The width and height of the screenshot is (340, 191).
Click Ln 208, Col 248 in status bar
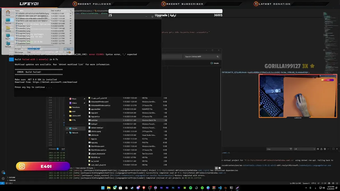pyautogui.click(x=295, y=183)
